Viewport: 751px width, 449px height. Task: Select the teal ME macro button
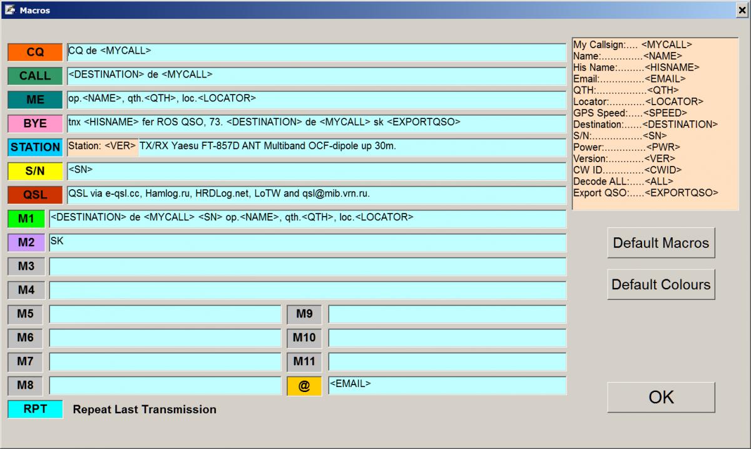click(35, 100)
